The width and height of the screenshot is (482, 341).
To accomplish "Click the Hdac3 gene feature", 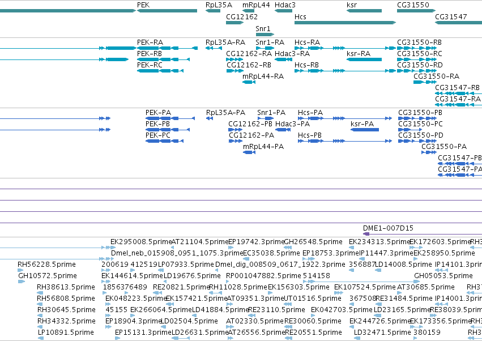I will pyautogui.click(x=283, y=11).
